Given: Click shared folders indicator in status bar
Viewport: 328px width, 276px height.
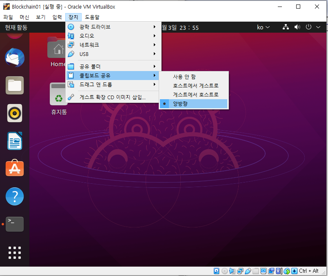Looking at the screenshot, I should pos(256,271).
